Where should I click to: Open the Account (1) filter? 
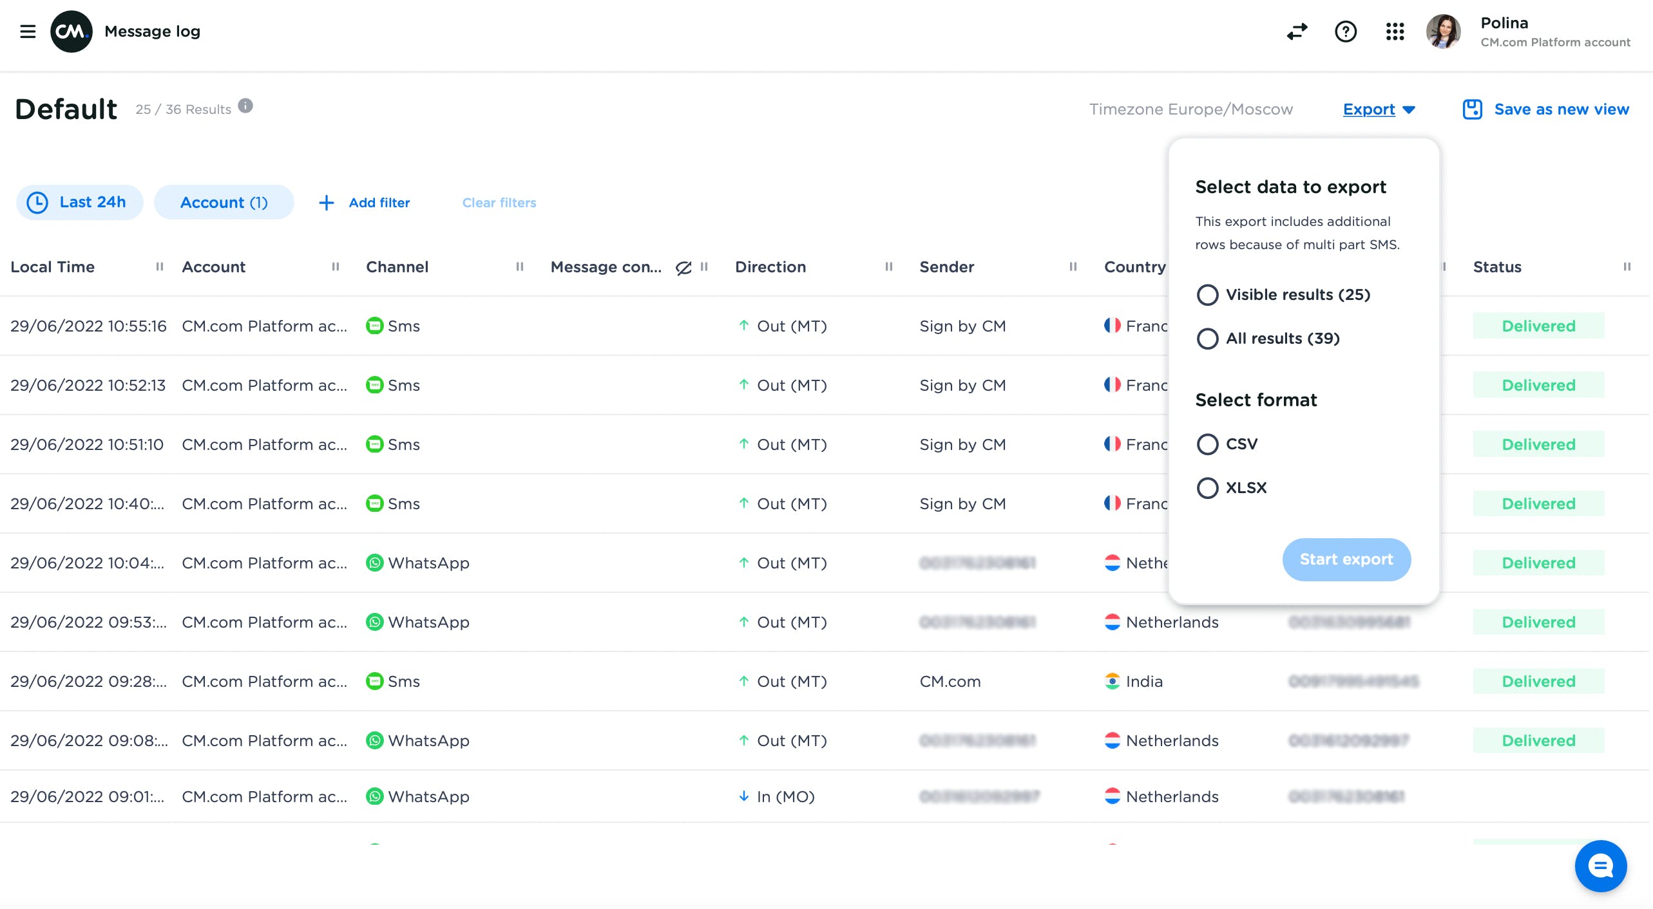pyautogui.click(x=224, y=202)
